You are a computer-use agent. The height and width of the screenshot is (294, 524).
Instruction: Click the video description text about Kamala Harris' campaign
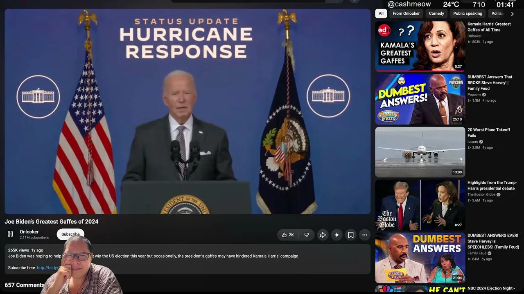coord(154,256)
